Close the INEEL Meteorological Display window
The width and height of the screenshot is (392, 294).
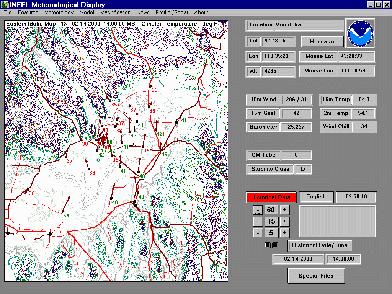386,5
